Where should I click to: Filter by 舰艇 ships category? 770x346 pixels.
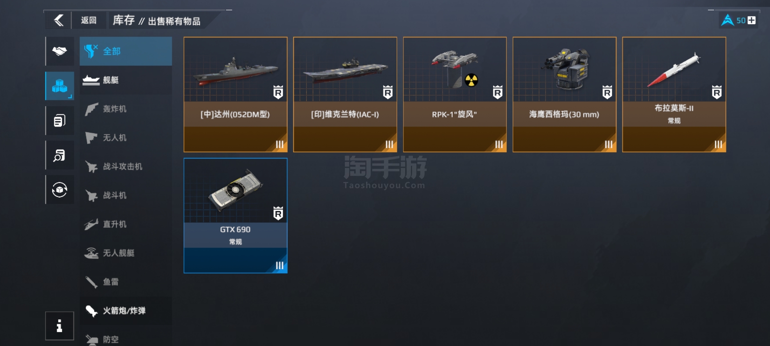[126, 80]
